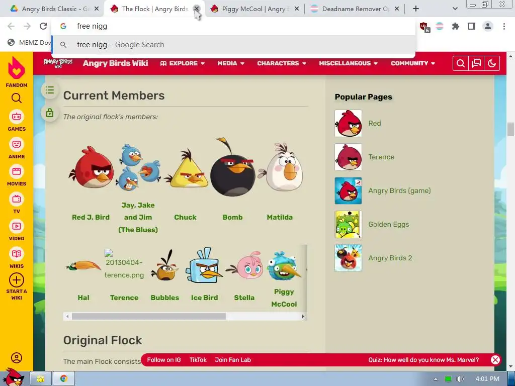Dismiss the red bottom banner
The width and height of the screenshot is (515, 386).
tap(495, 360)
